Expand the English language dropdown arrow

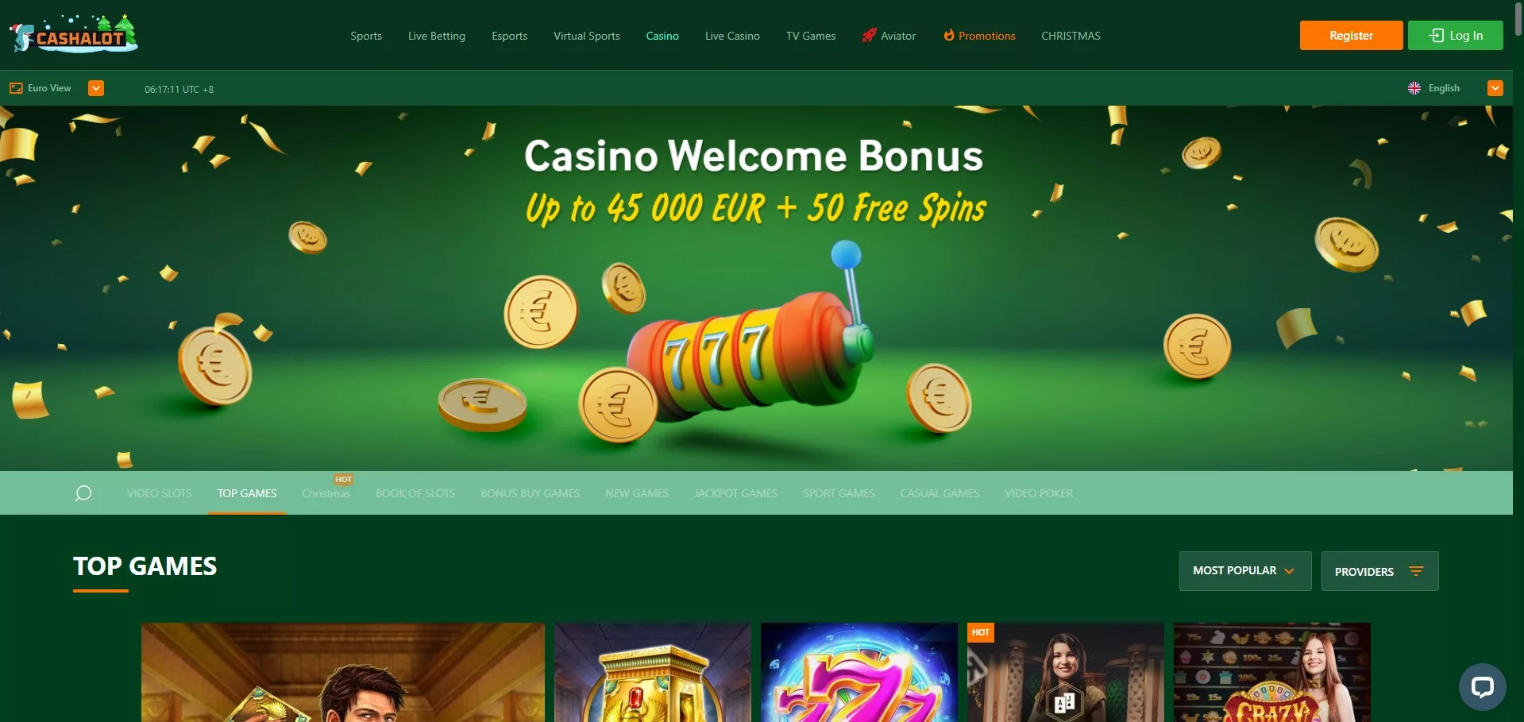1495,88
